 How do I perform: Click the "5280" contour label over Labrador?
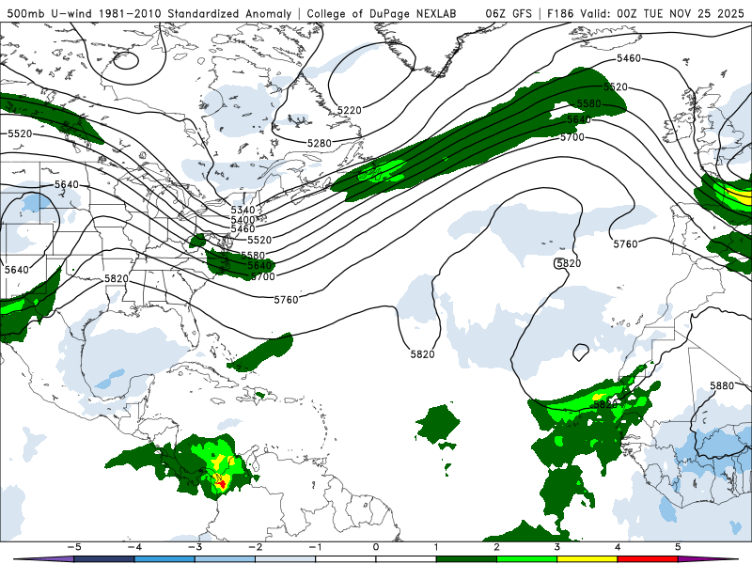(320, 143)
